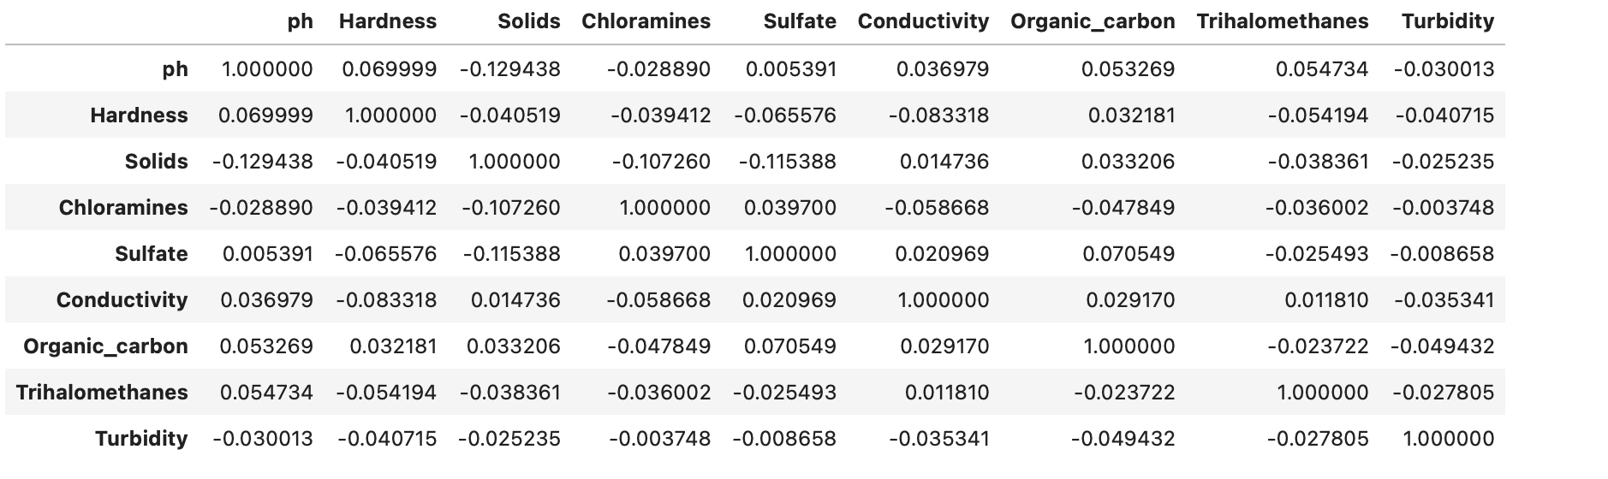Click ph row's Solids value -0.129438
The image size is (1608, 479).
509,69
